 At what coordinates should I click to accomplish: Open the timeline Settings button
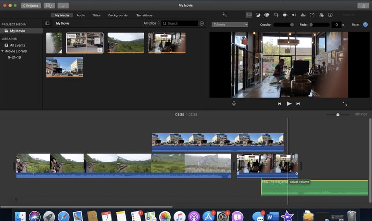click(x=360, y=114)
